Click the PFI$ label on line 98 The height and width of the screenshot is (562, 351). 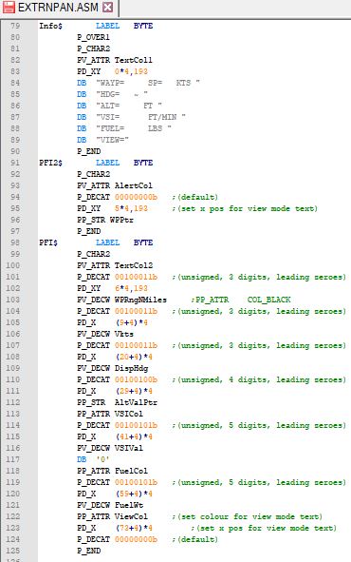pyautogui.click(x=48, y=242)
